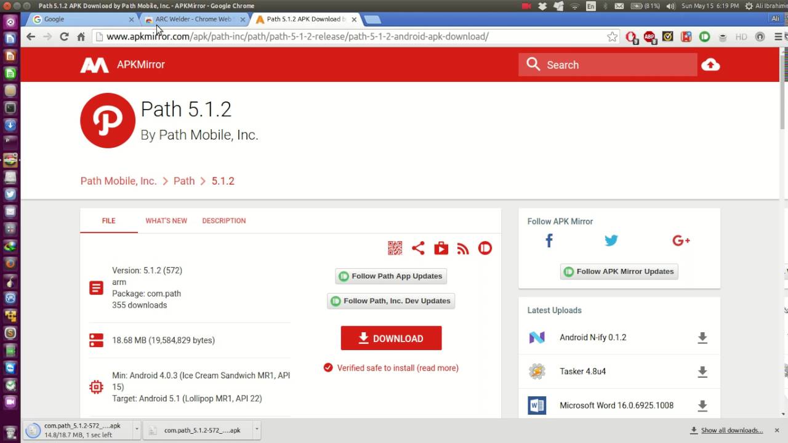Download Tasker 4.8u4 arrow icon
This screenshot has width=788, height=443.
[x=702, y=372]
